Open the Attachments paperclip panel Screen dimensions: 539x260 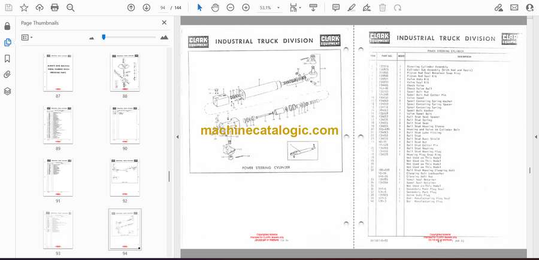(8, 75)
